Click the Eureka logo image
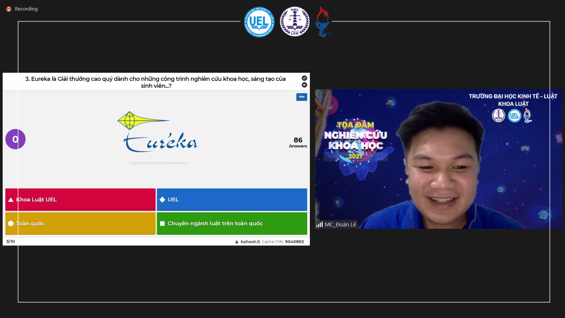This screenshot has width=565, height=318. tap(157, 132)
